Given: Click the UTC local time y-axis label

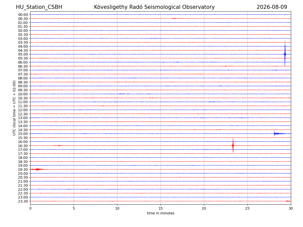Looking at the screenshot, I should coord(14,108).
